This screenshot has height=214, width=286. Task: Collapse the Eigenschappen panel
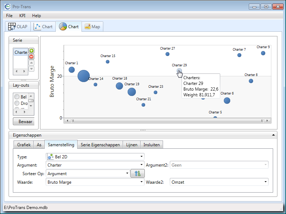click(273, 135)
